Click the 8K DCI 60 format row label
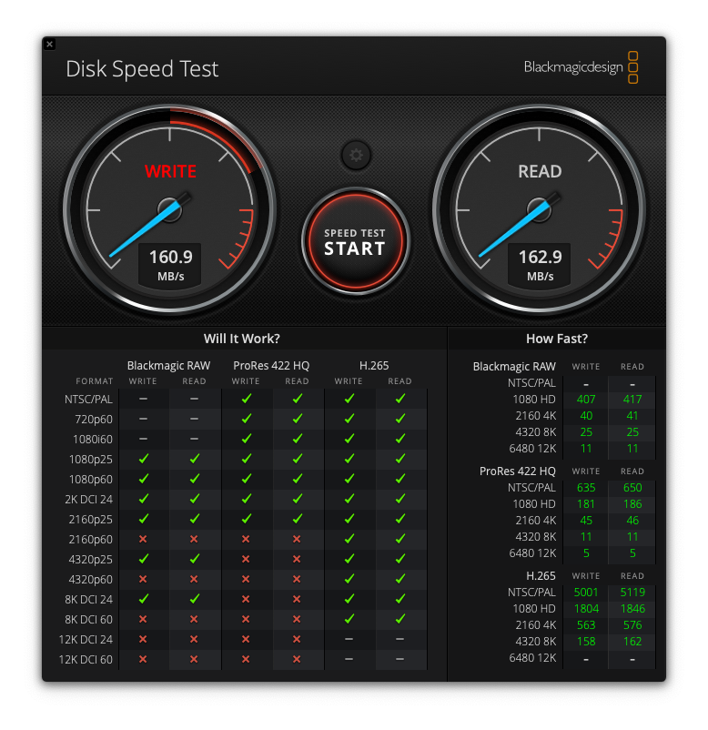This screenshot has height=730, width=708. tap(89, 620)
